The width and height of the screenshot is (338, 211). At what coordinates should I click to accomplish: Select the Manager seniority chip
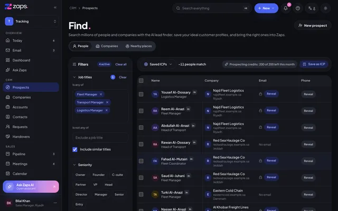coord(101,195)
